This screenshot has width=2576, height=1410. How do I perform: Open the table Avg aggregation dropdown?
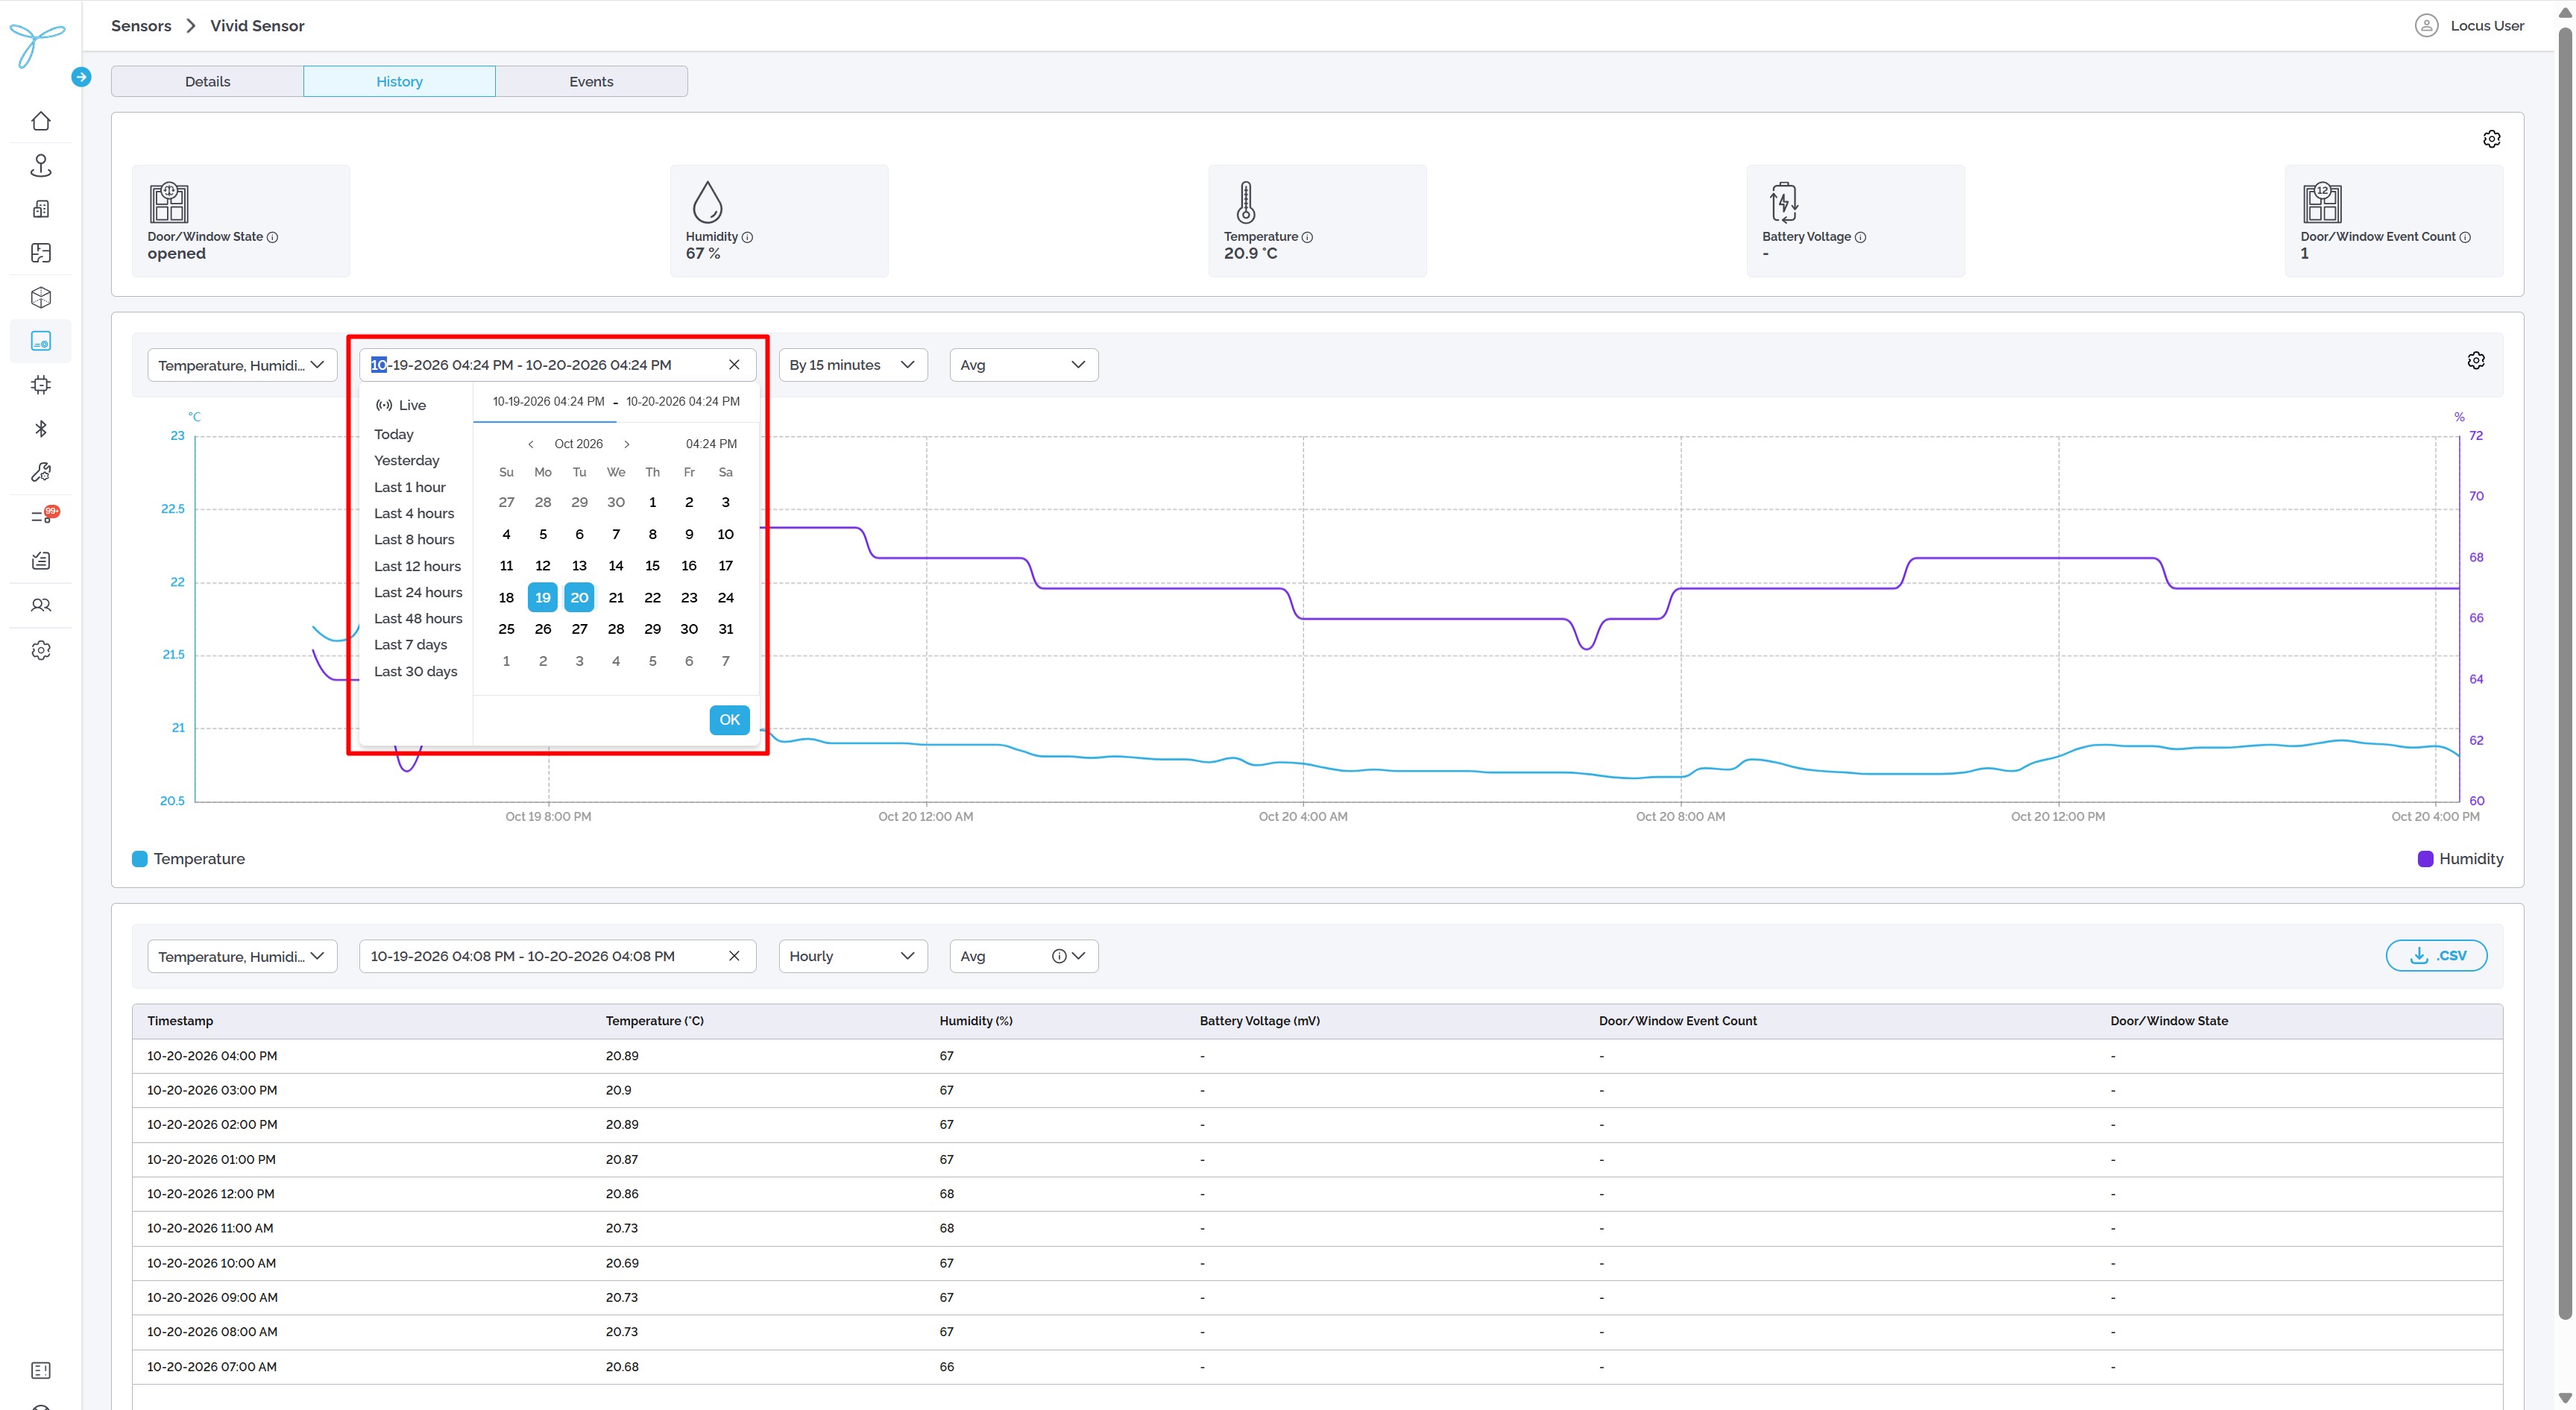tap(1023, 956)
